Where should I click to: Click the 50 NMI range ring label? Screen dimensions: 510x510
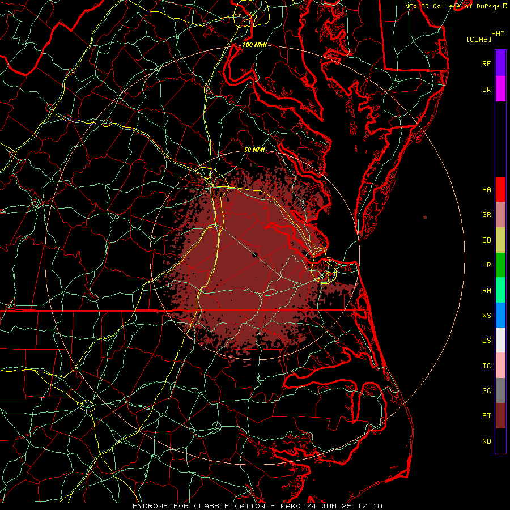254,150
